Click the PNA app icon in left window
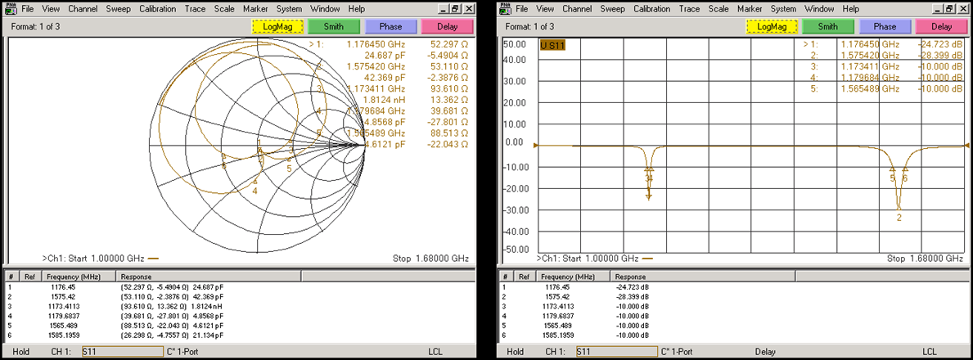This screenshot has height=360, width=973. (x=12, y=9)
